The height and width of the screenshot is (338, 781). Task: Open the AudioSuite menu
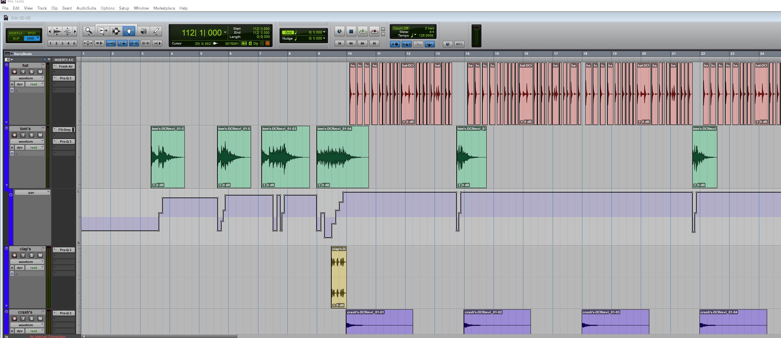(86, 8)
